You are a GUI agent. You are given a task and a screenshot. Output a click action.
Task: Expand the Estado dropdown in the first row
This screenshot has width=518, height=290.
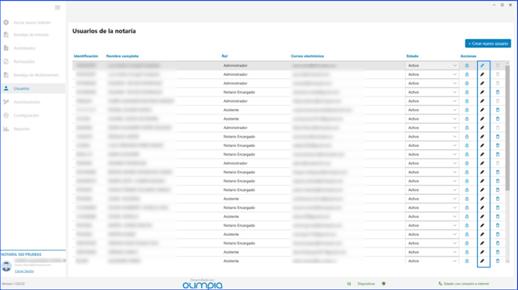431,66
